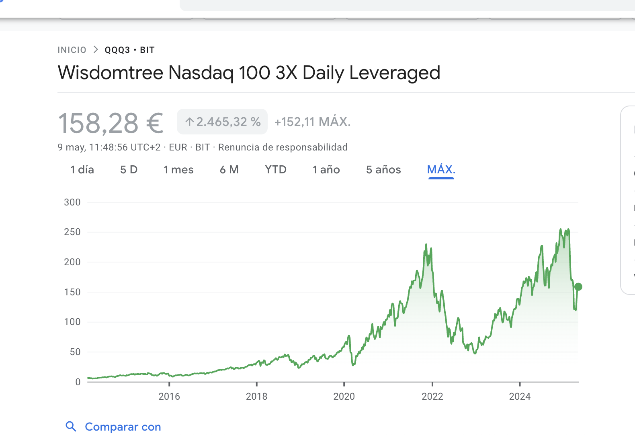
Task: Select the 1 día time range
Action: point(82,170)
